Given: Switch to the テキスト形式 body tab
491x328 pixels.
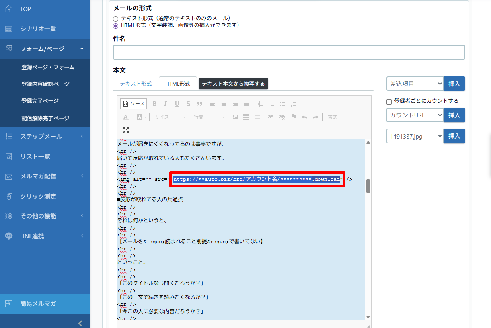Looking at the screenshot, I should point(136,84).
